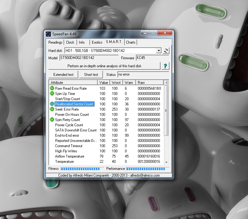Click the warn value 99 of End-to-End error
Image resolution: width=248 pixels, height=219 pixels.
pyautogui.click(x=127, y=135)
